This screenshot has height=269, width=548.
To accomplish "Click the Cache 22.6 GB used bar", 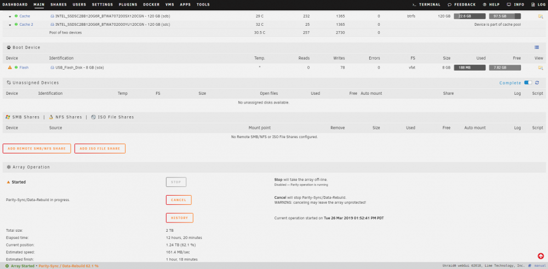I will (470, 16).
